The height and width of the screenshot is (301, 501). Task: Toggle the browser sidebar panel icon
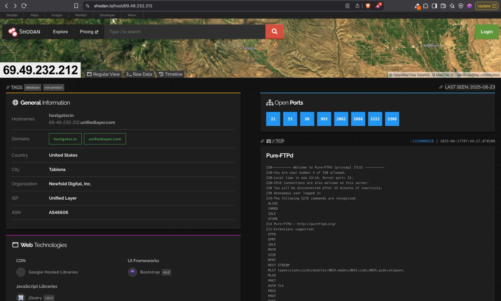[x=434, y=6]
